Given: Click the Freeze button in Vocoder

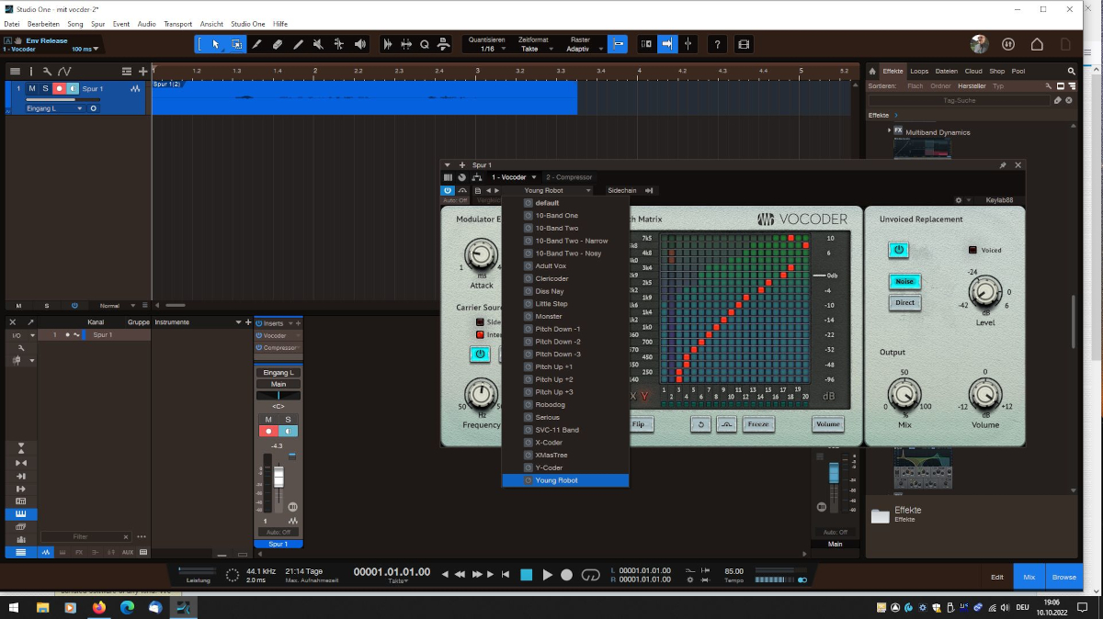Looking at the screenshot, I should pyautogui.click(x=758, y=424).
